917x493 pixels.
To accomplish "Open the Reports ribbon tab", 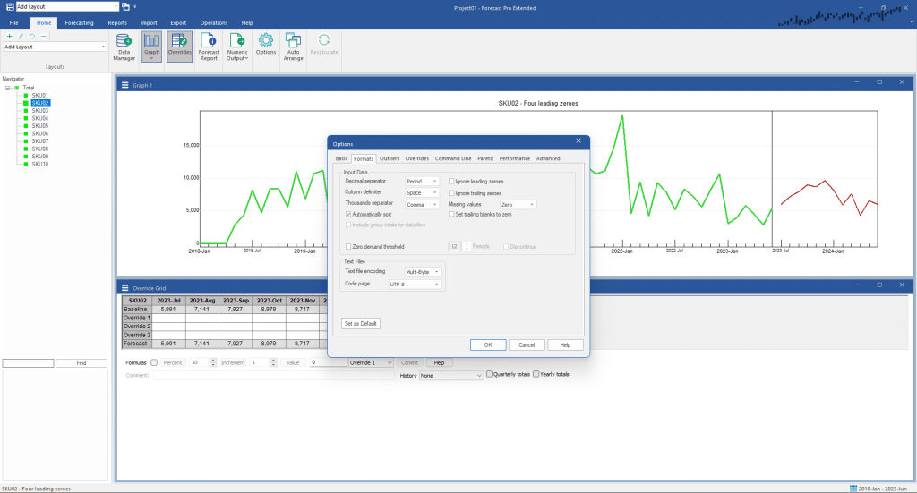I will point(117,22).
